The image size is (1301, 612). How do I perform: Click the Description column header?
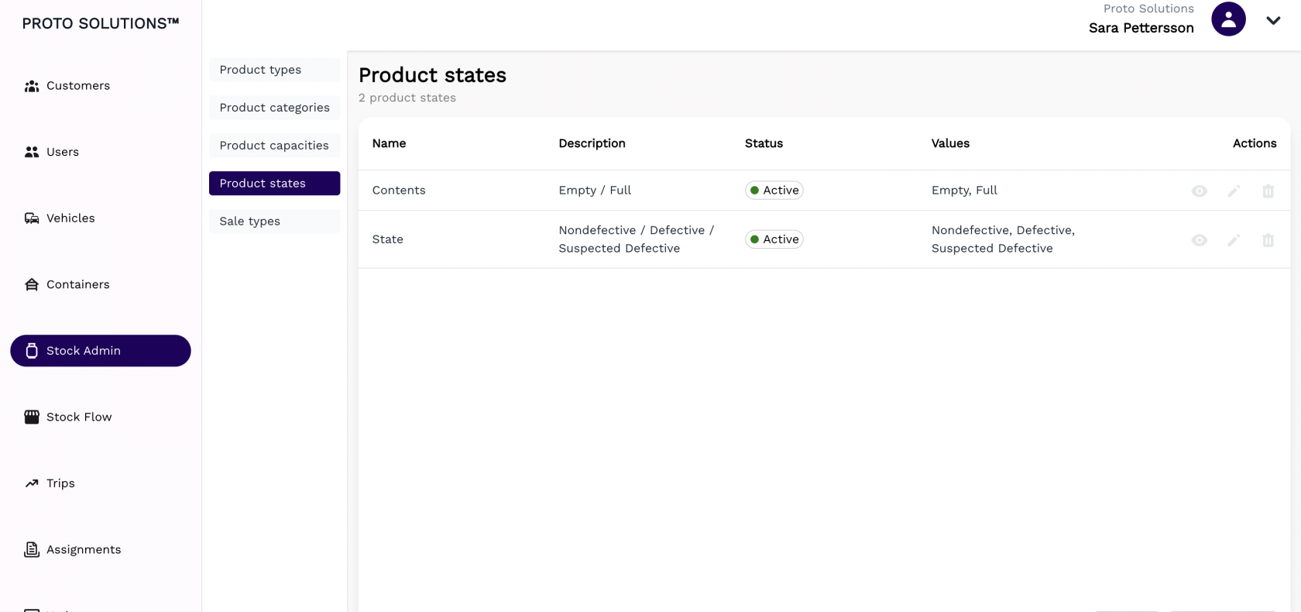coord(592,143)
